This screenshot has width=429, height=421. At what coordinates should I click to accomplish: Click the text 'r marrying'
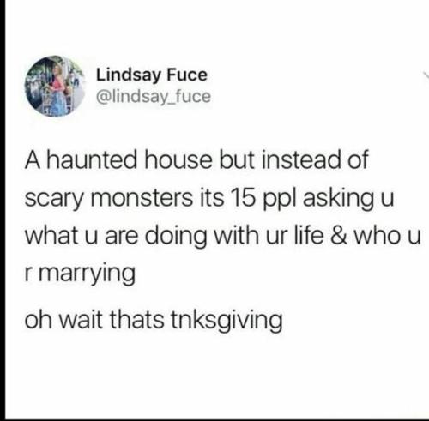pyautogui.click(x=80, y=274)
